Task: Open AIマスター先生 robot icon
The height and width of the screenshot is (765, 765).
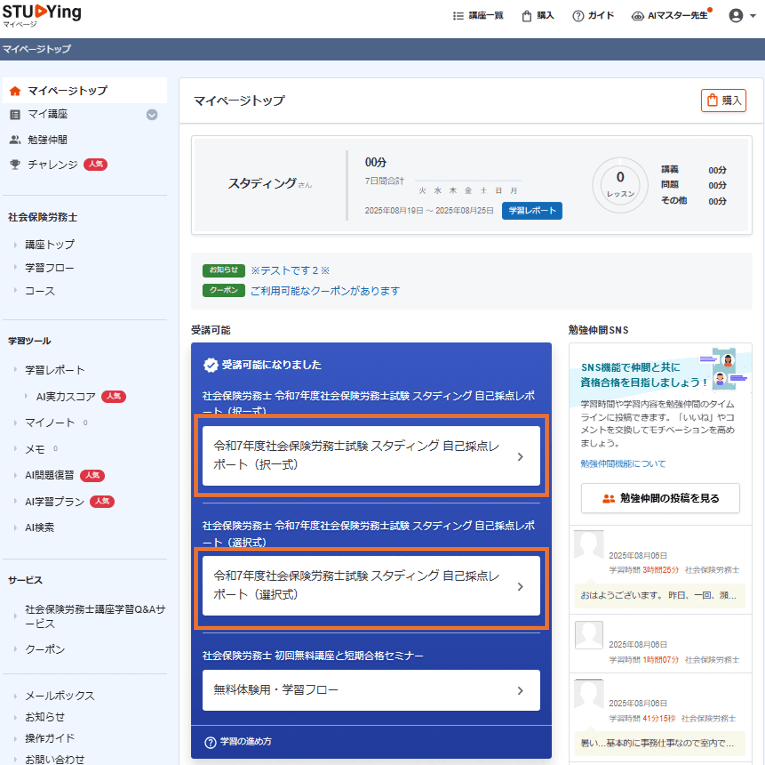Action: pos(637,16)
